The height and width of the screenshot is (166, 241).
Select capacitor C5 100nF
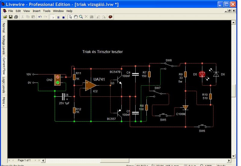[135, 113]
